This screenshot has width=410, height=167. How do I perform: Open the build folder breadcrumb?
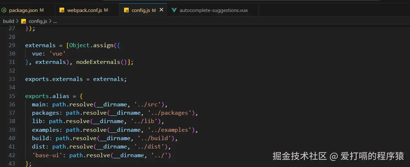coord(8,21)
